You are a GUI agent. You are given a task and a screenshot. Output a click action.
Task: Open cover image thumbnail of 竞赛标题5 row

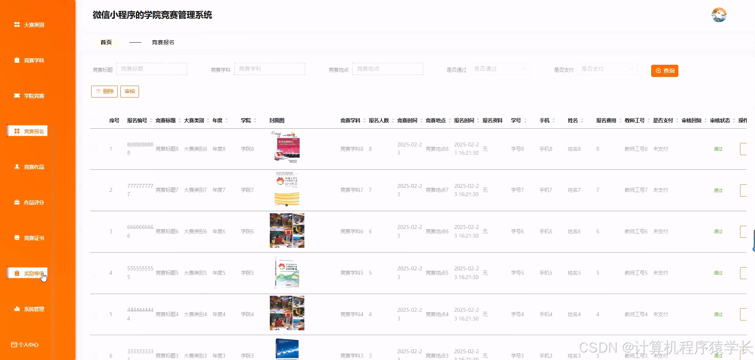tap(287, 272)
